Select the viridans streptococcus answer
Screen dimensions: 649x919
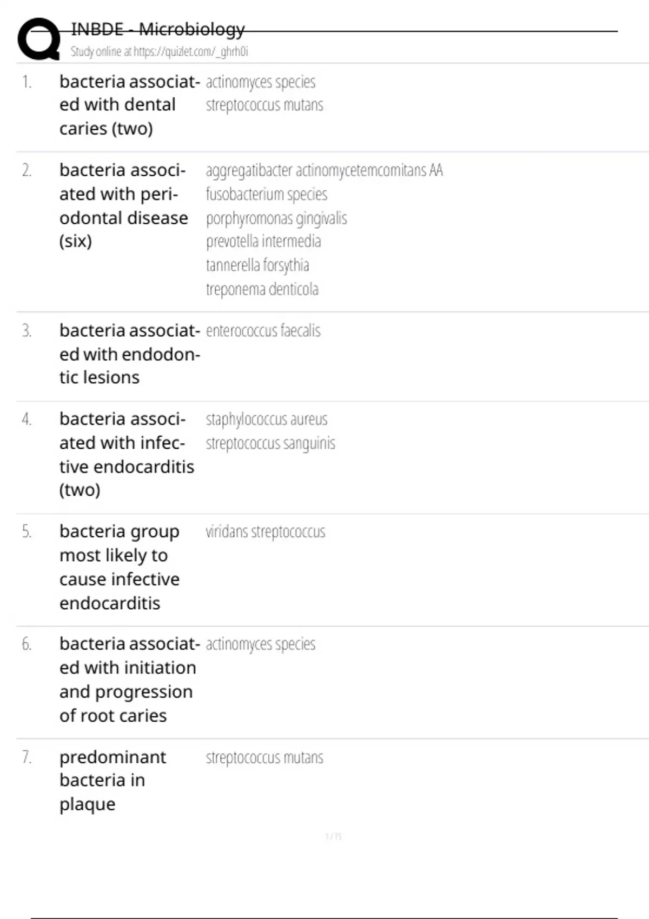[x=265, y=532]
